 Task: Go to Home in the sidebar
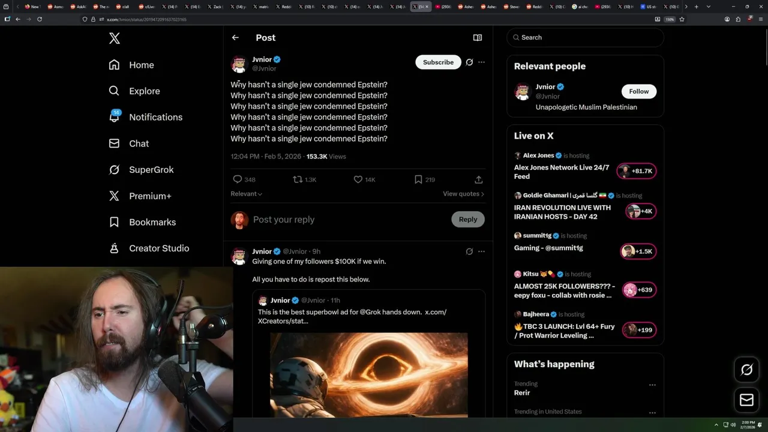pos(131,65)
